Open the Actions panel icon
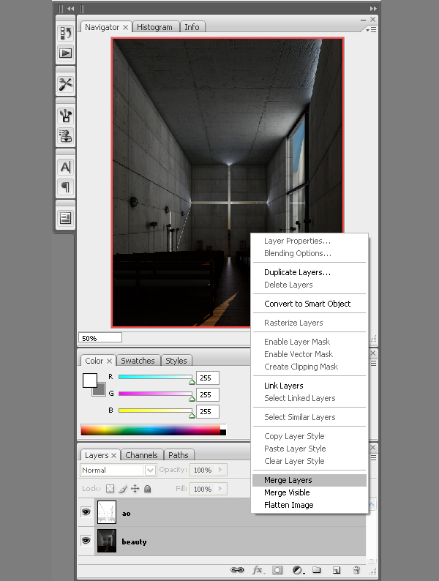439x581 pixels. pos(65,53)
